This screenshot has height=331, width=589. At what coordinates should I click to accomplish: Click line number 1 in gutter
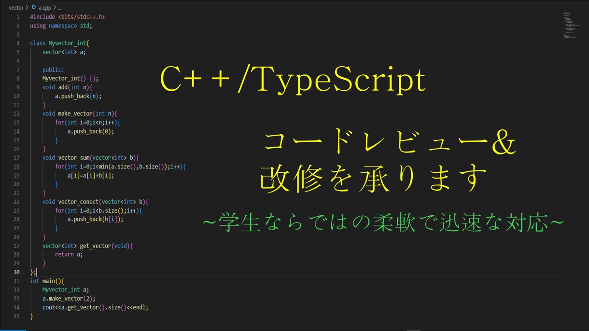[18, 17]
